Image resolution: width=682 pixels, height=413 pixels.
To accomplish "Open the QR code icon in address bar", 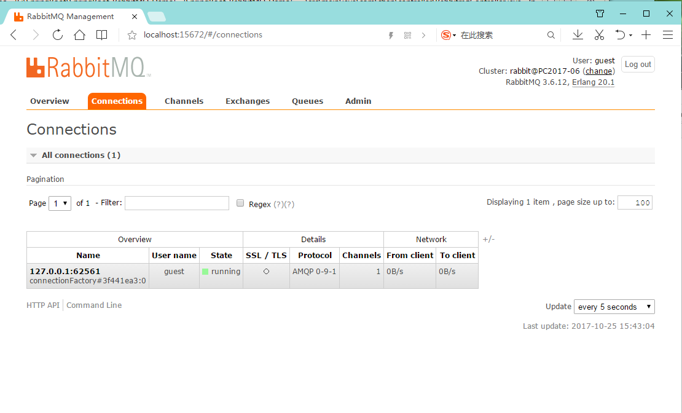I will click(407, 35).
